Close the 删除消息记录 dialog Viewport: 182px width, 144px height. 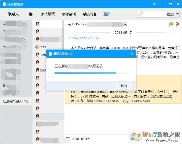[x=132, y=54]
